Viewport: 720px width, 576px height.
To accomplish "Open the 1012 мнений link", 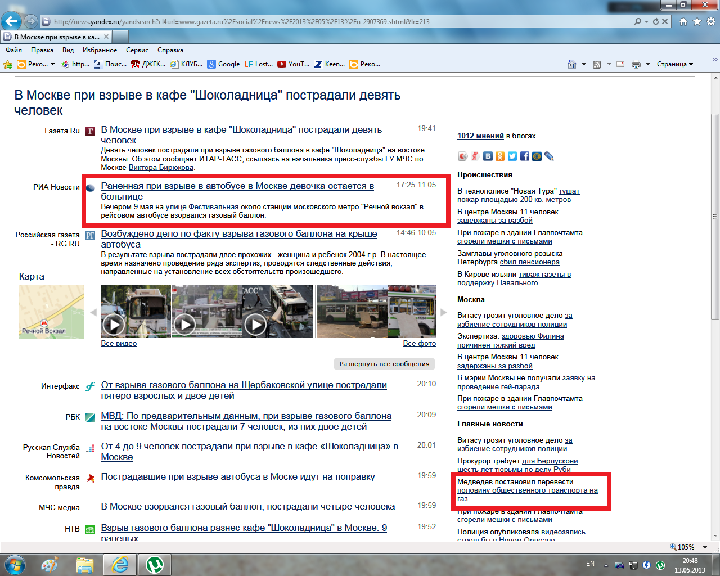I will [480, 136].
